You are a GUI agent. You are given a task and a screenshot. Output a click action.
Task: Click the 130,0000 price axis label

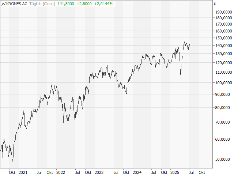pyautogui.click(x=224, y=54)
